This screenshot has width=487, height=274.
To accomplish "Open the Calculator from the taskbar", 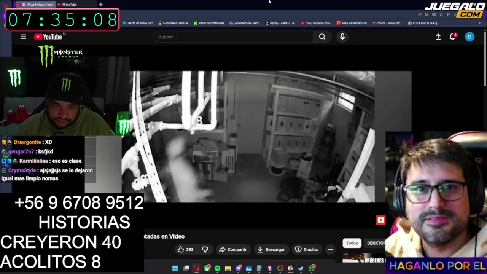I will click(259, 268).
